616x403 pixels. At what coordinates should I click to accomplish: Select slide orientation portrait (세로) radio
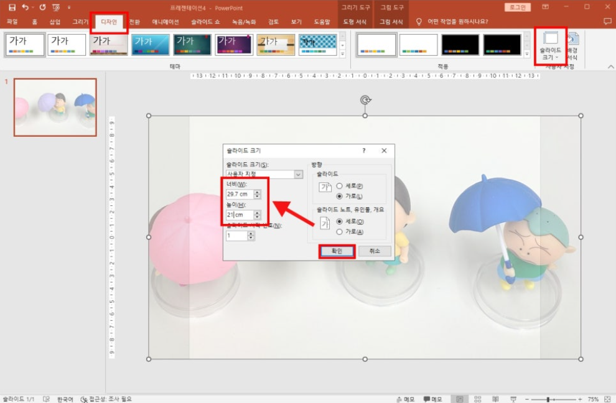point(340,186)
